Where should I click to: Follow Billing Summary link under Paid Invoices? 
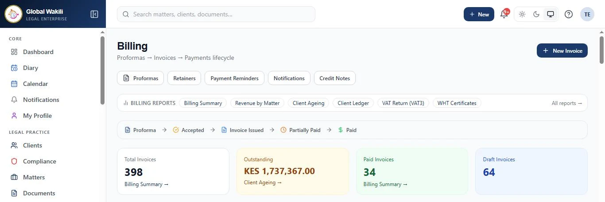point(385,184)
